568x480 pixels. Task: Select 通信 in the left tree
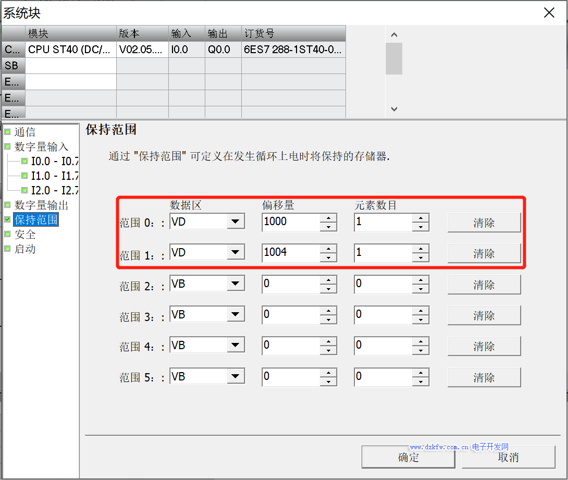click(x=24, y=132)
